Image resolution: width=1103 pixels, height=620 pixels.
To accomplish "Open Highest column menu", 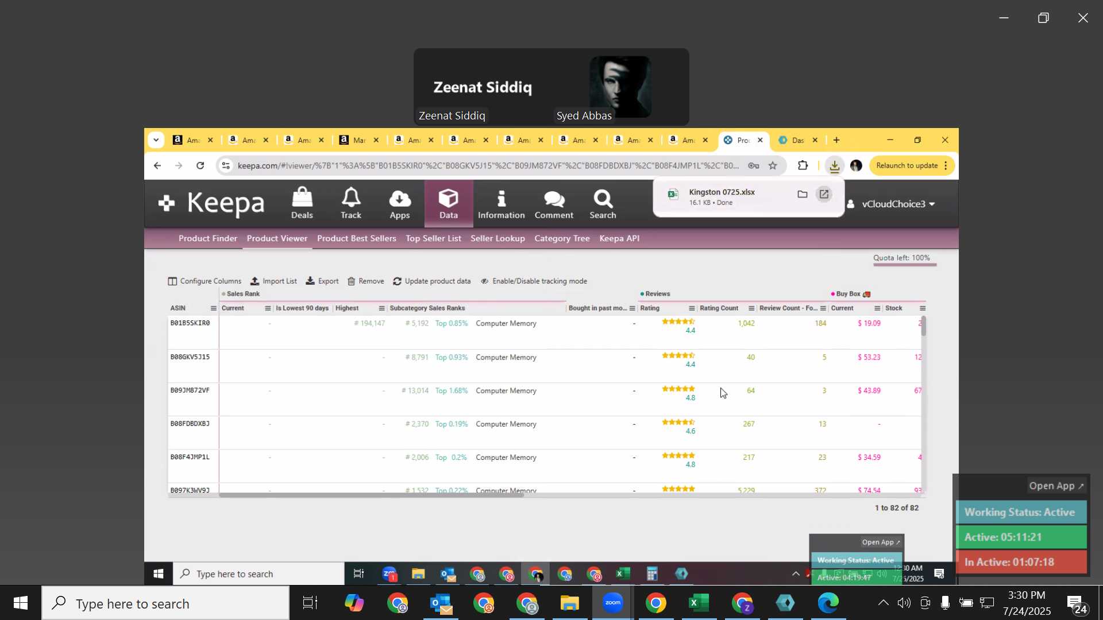I will 382,308.
